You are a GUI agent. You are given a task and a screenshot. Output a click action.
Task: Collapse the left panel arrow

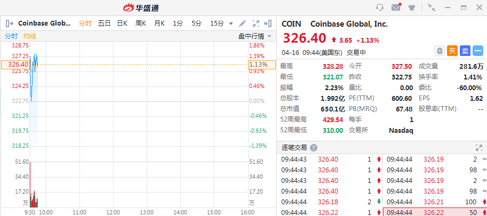(9, 23)
